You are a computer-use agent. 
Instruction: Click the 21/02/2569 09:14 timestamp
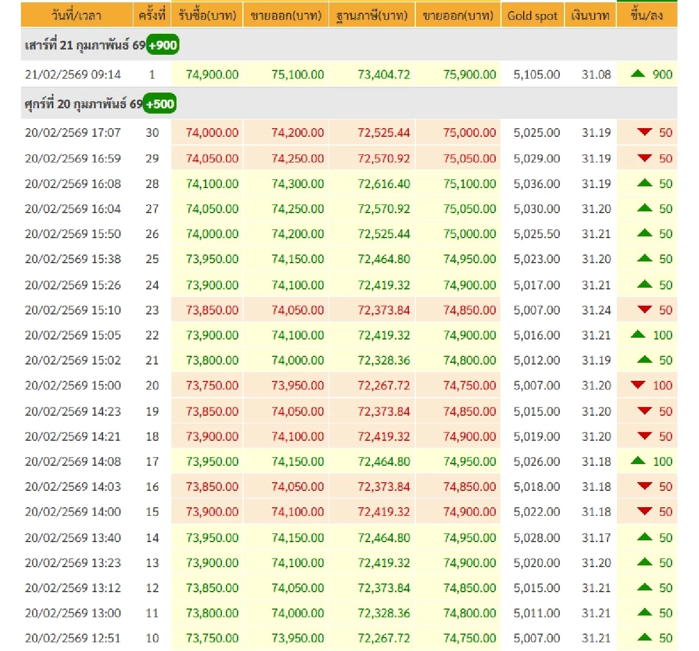[73, 75]
